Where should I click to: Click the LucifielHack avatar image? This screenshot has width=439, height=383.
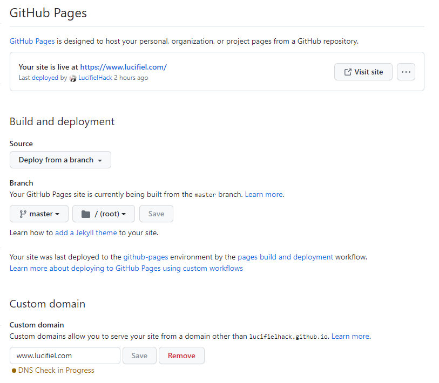73,78
